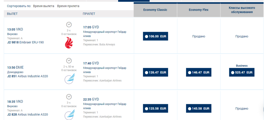The height and width of the screenshot is (120, 264).
Task: Click flight number J2 851 Airbus A320
Action: pyautogui.click(x=27, y=76)
